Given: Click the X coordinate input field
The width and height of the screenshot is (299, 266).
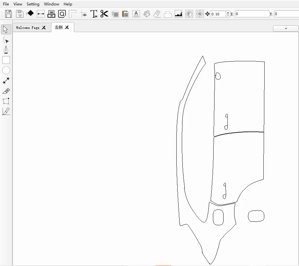Looking at the screenshot, I should pos(252,14).
